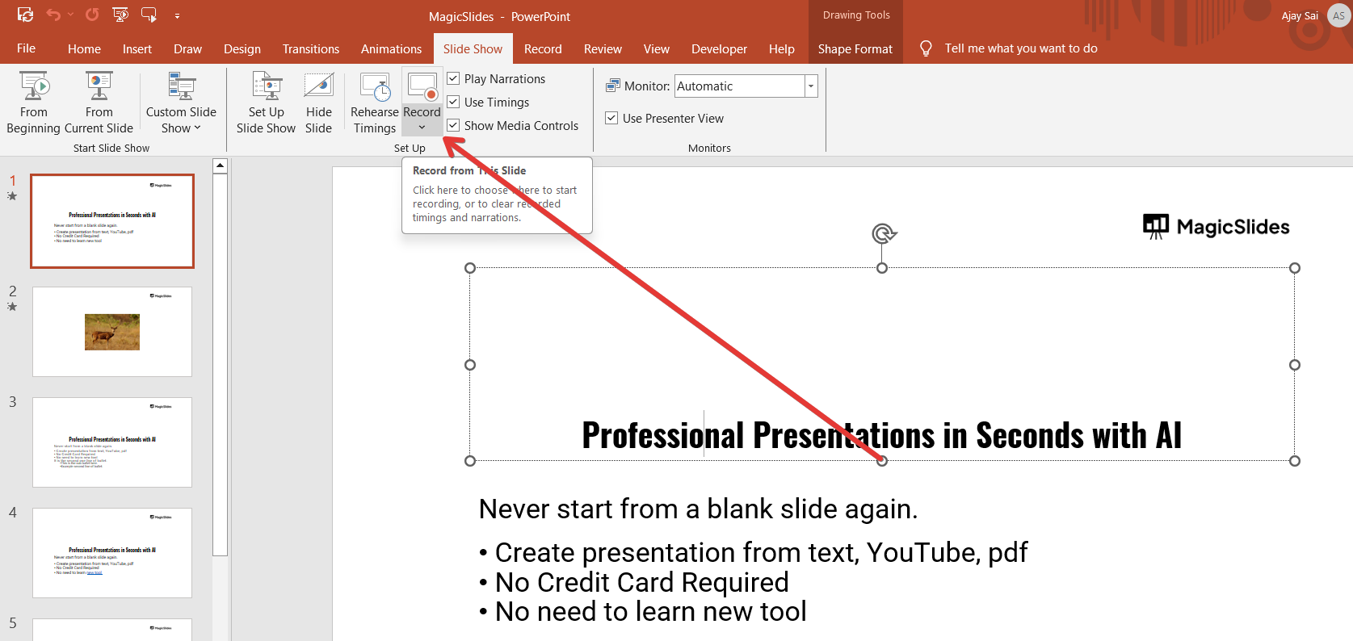Click the 'No need to learn new tool' bullet
Screen dimensions: 1353x641
coord(651,612)
